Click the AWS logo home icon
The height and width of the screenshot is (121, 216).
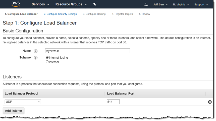[16, 4]
